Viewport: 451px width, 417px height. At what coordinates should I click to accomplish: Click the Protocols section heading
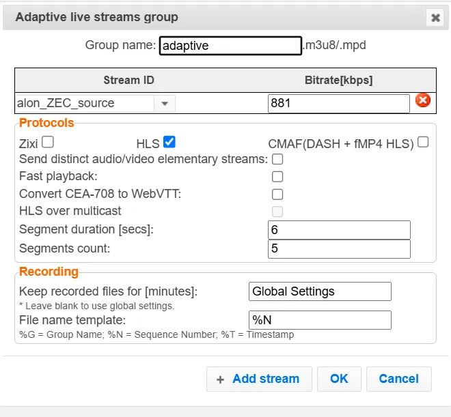(x=46, y=123)
